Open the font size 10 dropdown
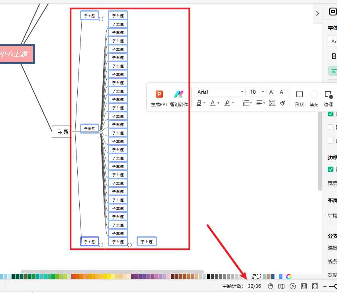 (257, 92)
